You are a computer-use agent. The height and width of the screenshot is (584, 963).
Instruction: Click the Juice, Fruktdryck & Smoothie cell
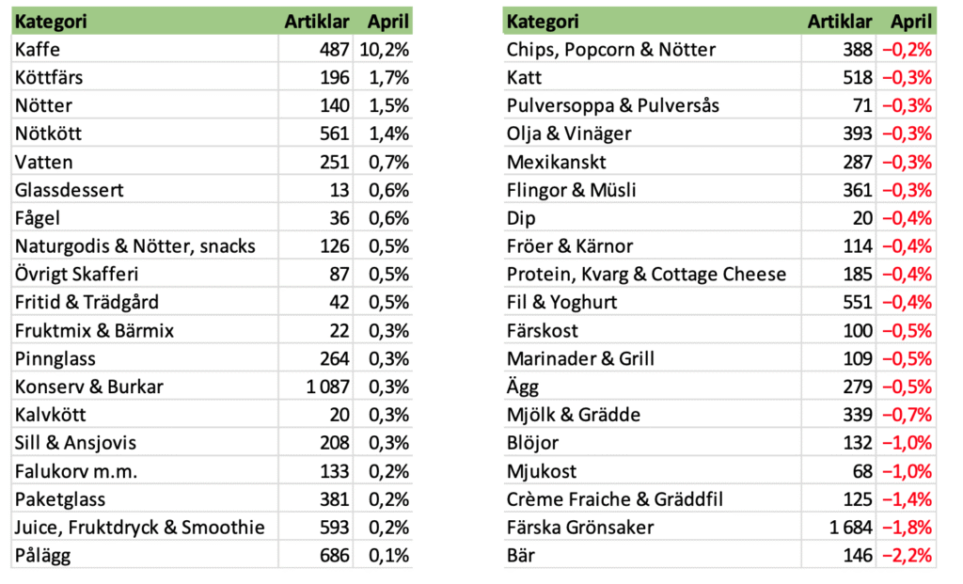[140, 528]
